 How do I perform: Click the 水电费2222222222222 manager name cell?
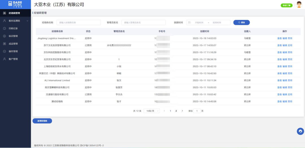click(x=119, y=45)
